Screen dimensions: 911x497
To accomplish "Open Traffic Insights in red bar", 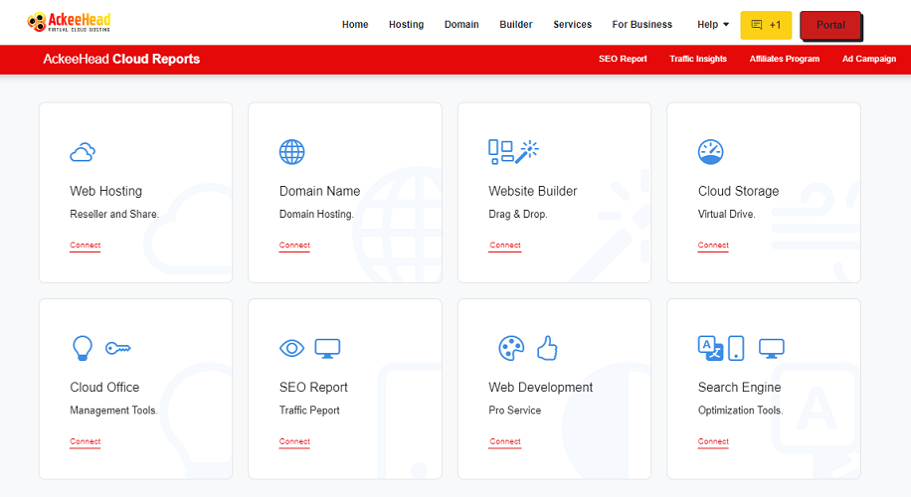I will click(698, 59).
